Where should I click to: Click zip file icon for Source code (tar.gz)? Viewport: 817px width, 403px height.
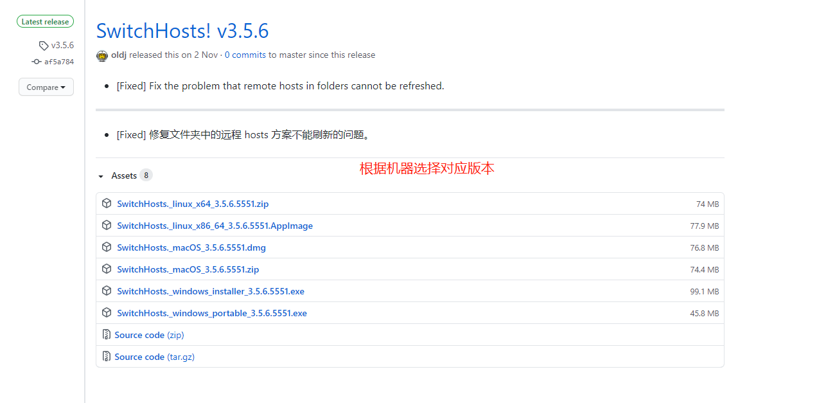[x=107, y=357]
